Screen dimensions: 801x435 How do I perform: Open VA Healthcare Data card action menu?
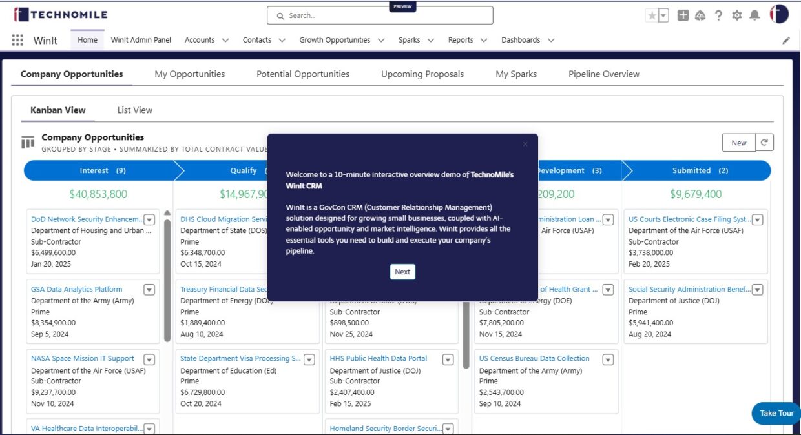coord(149,429)
